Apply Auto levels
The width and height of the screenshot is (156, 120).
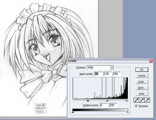coord(142,94)
